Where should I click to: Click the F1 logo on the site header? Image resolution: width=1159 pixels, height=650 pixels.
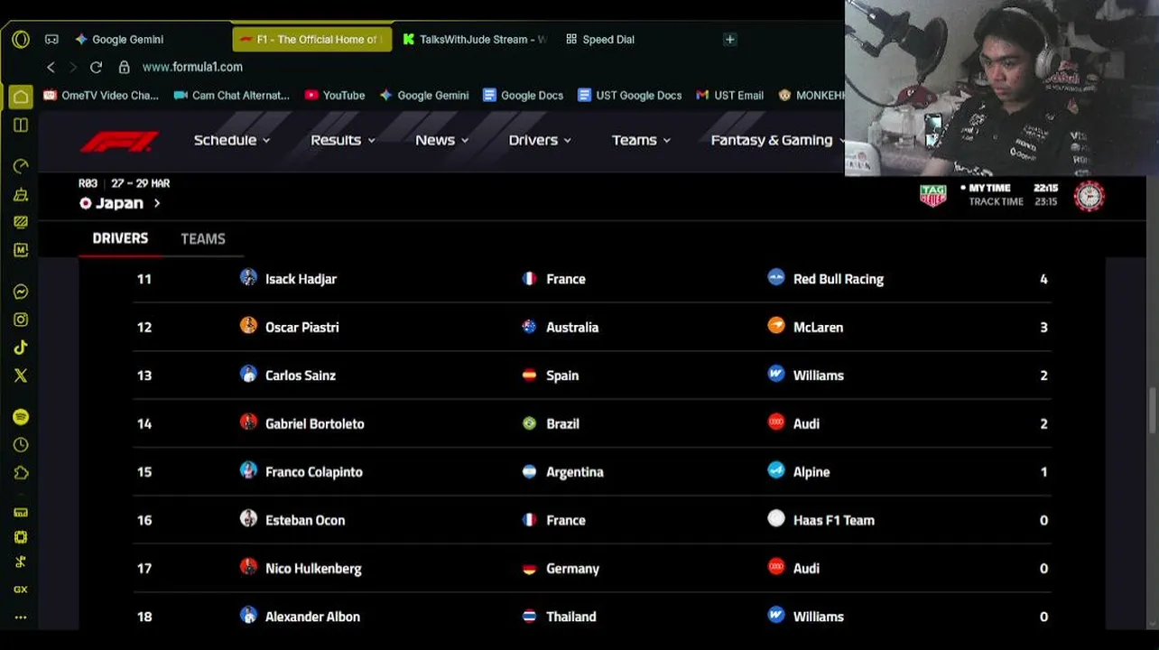[x=119, y=141]
